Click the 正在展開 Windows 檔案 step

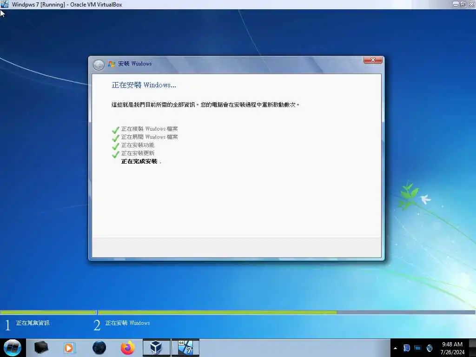(149, 137)
